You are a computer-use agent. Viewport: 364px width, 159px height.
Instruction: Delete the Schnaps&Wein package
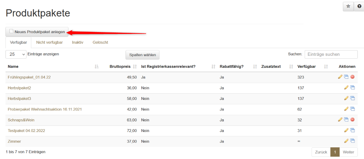coord(352,119)
